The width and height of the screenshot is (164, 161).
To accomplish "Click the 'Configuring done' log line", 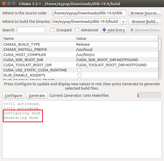I will (22, 113).
